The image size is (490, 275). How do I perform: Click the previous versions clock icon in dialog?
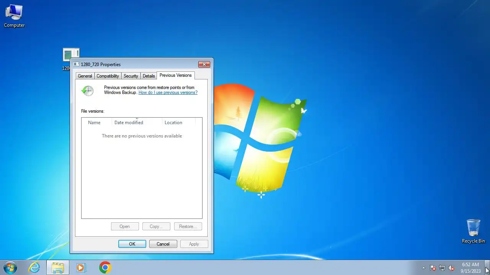click(88, 91)
